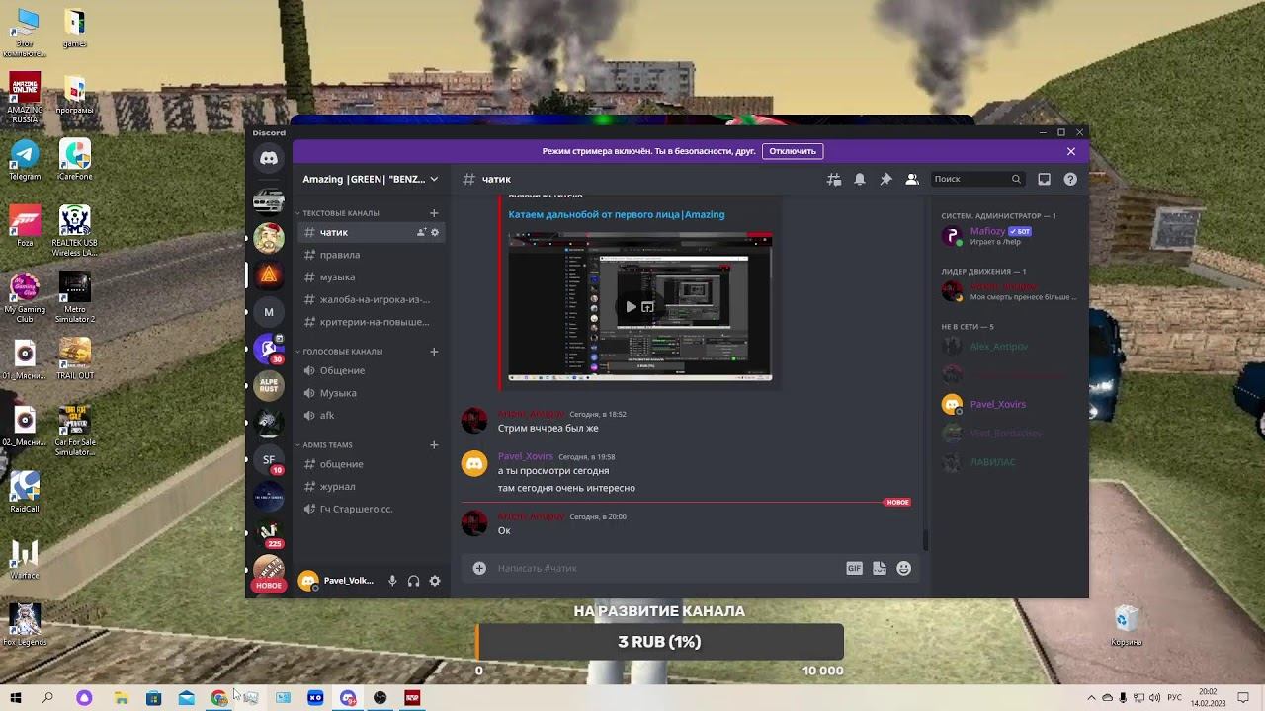Collapse the ГОЛОСОВЫЕ КАНАЛЫ category

coord(342,352)
